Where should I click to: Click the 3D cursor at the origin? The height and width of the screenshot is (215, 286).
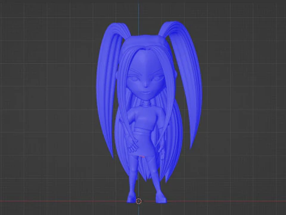coord(139,201)
